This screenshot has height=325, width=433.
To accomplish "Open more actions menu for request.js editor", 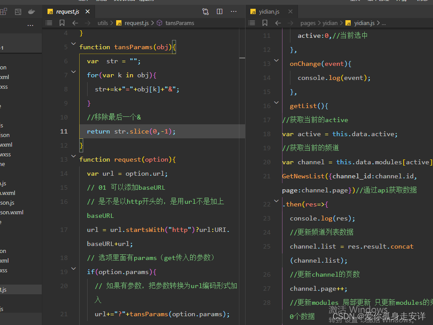I will [234, 11].
